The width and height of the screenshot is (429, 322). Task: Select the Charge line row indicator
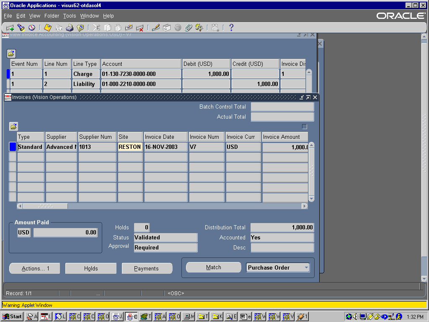pos(8,74)
